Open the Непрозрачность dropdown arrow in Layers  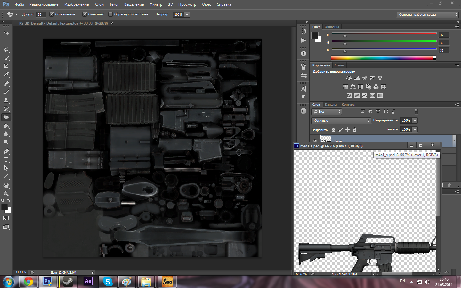click(415, 121)
